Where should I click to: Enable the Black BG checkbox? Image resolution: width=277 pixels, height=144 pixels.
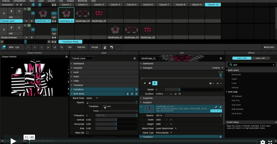[87, 133]
